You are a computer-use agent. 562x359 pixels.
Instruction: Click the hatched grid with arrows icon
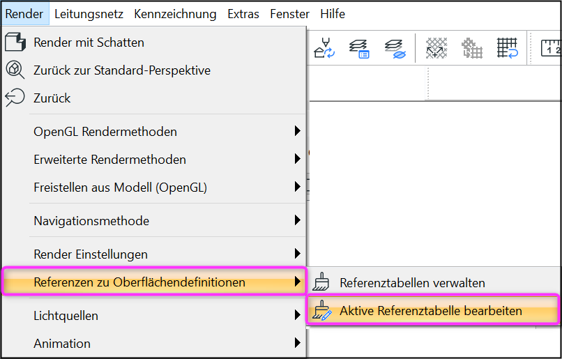[436, 48]
